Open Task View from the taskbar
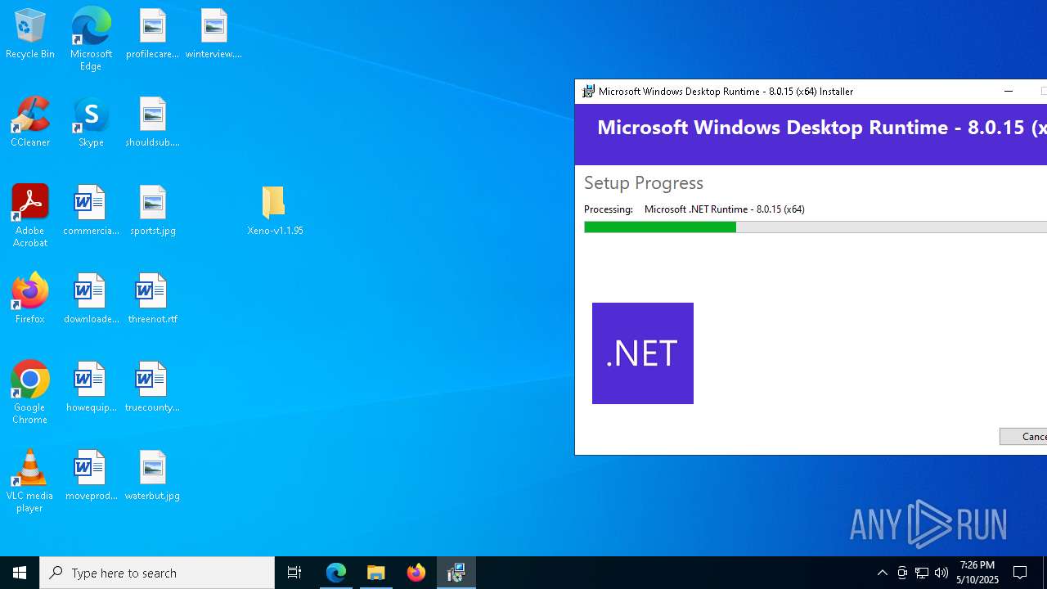This screenshot has height=589, width=1047. click(294, 573)
